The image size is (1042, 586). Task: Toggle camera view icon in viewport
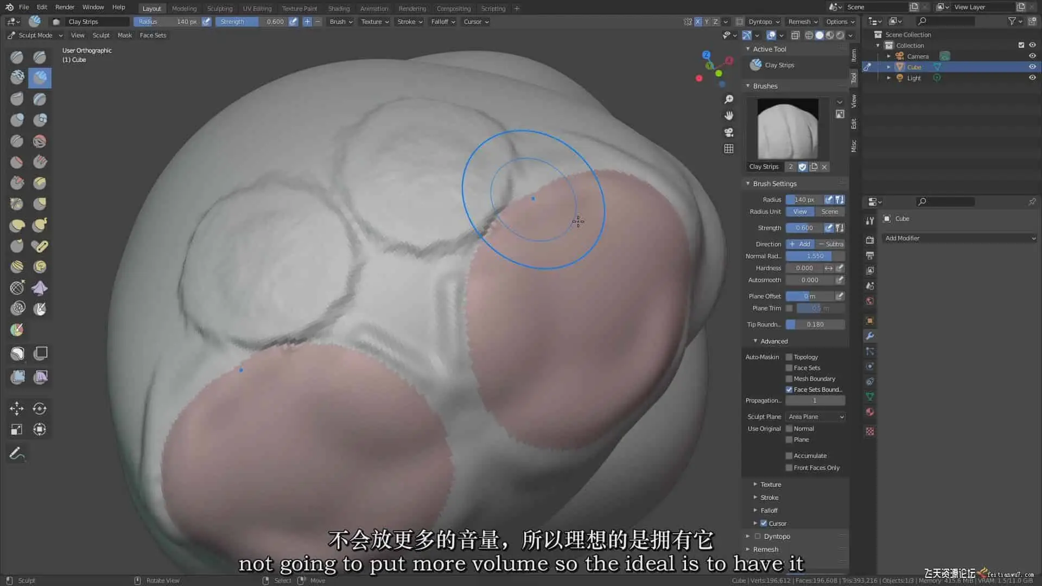(729, 132)
